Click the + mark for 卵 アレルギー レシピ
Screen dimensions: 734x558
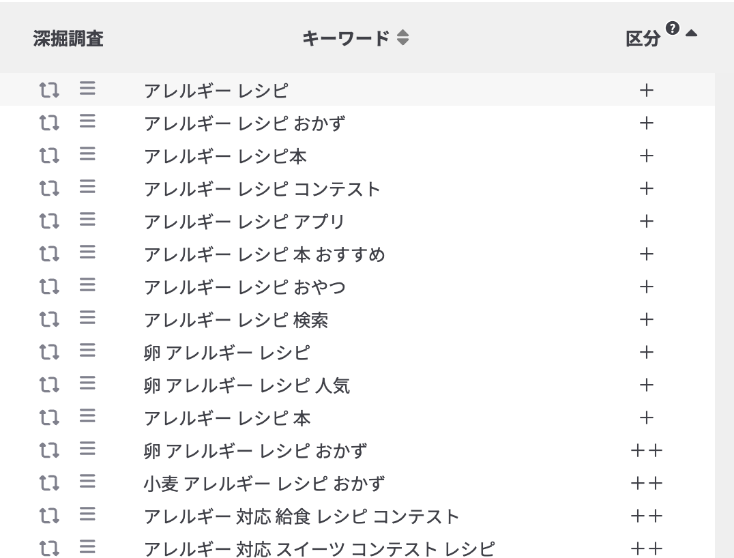coord(646,352)
